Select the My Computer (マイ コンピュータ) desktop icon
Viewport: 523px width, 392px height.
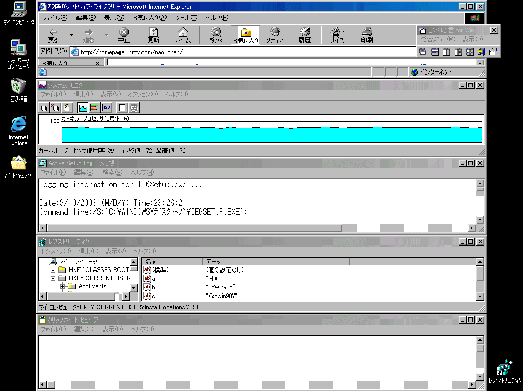point(19,13)
